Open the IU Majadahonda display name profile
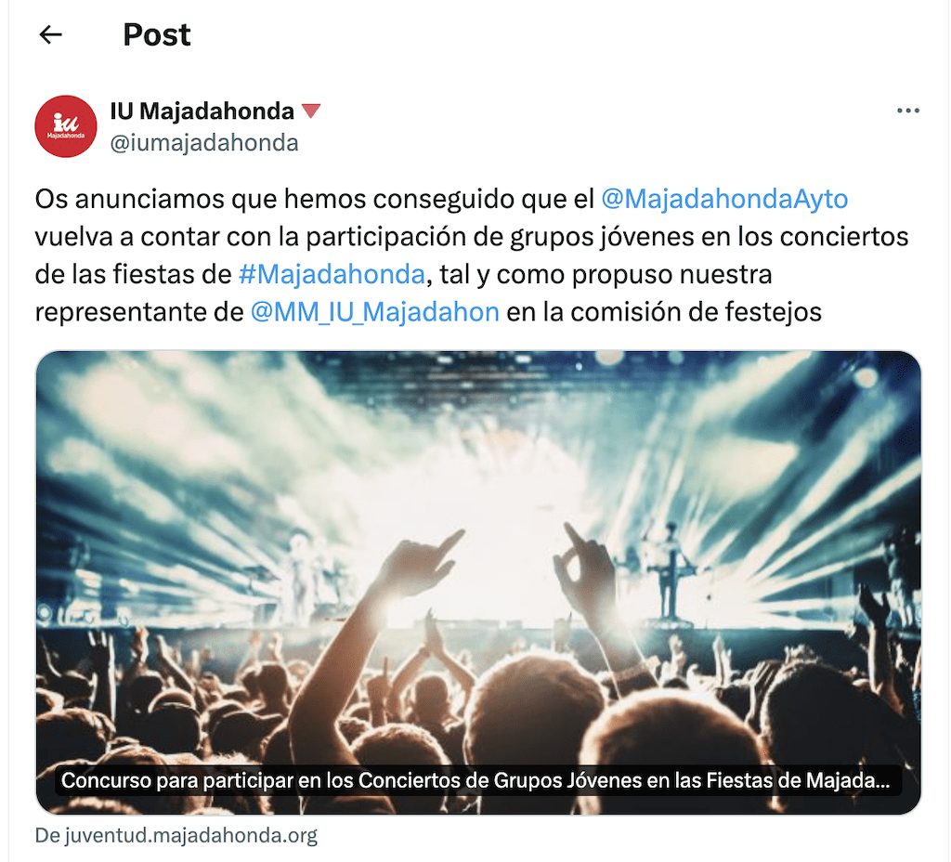 [202, 111]
